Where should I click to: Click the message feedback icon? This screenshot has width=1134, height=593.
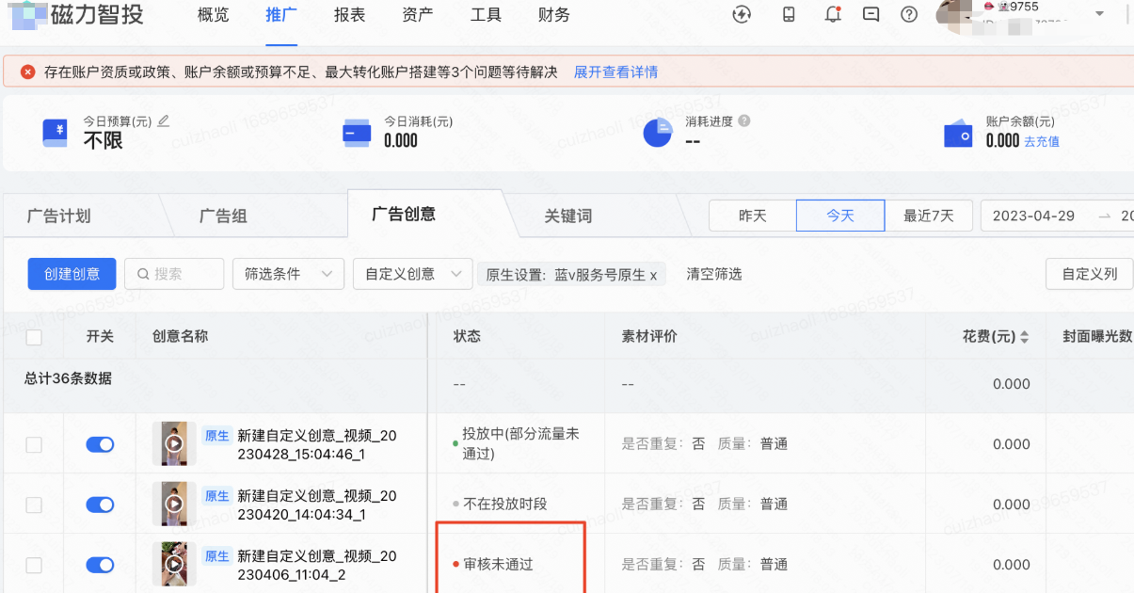coord(870,15)
